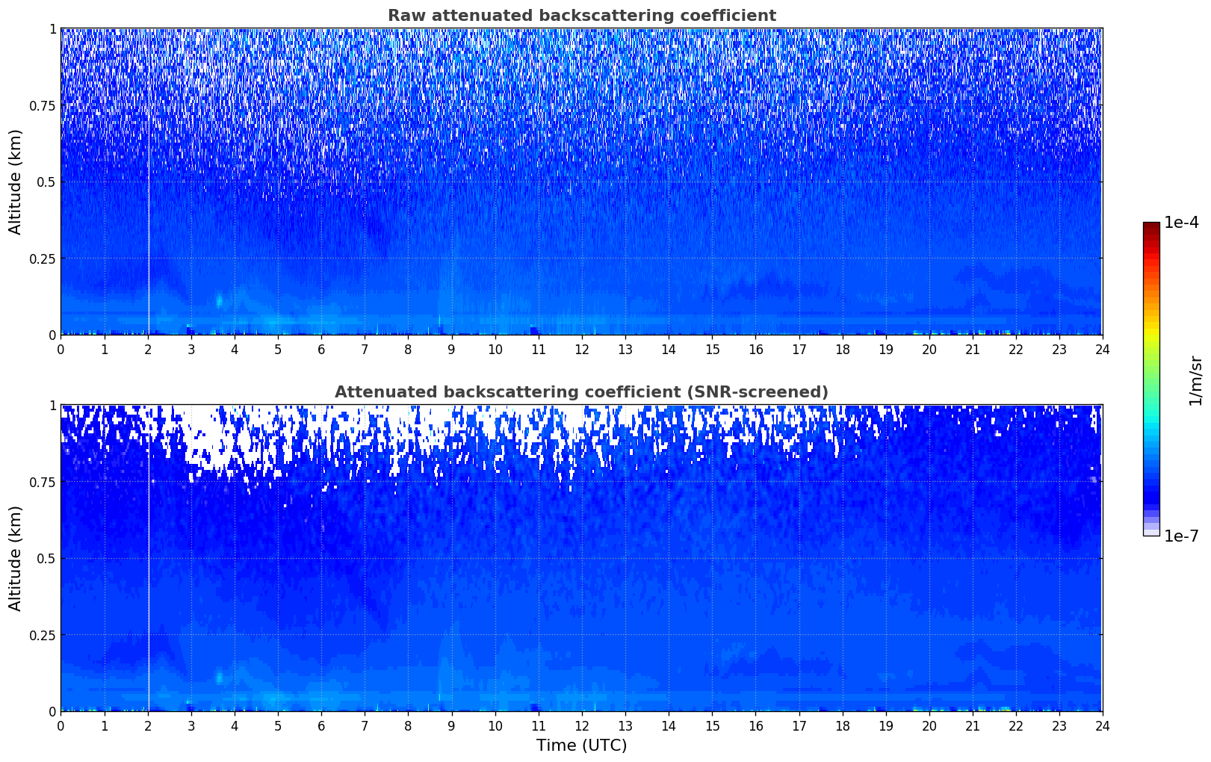
Task: Click hour 18 tick label under the SNR-screened plot
Action: click(842, 725)
